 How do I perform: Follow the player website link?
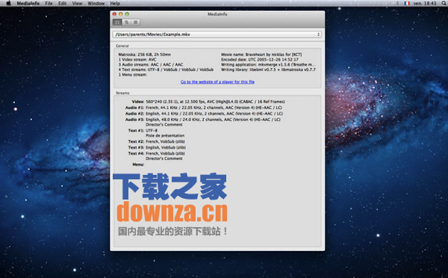217,81
